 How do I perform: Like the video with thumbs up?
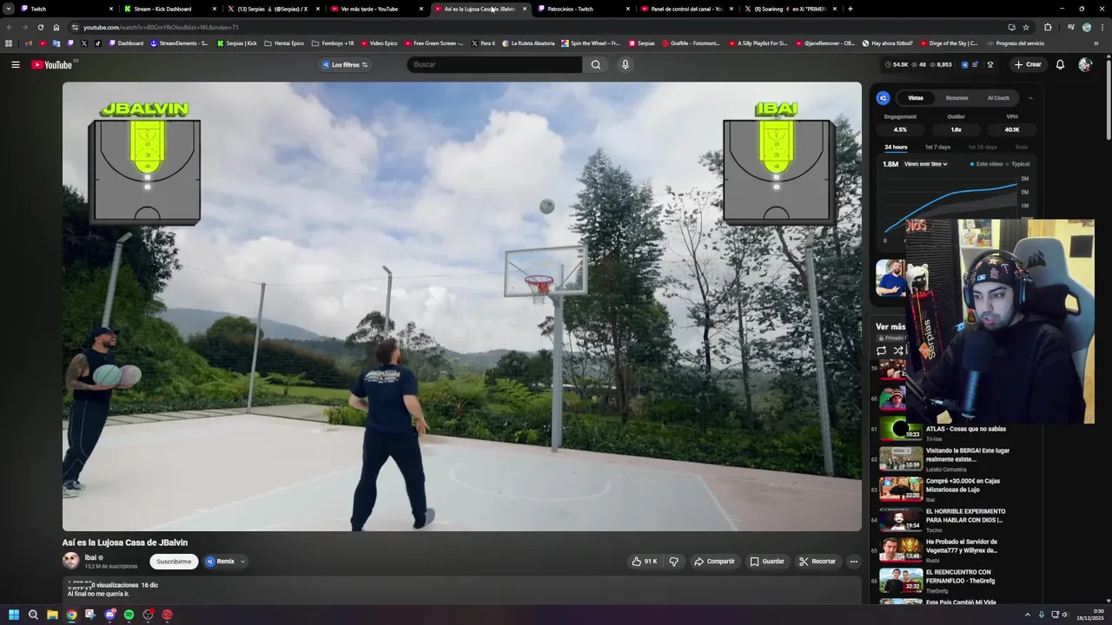point(644,562)
